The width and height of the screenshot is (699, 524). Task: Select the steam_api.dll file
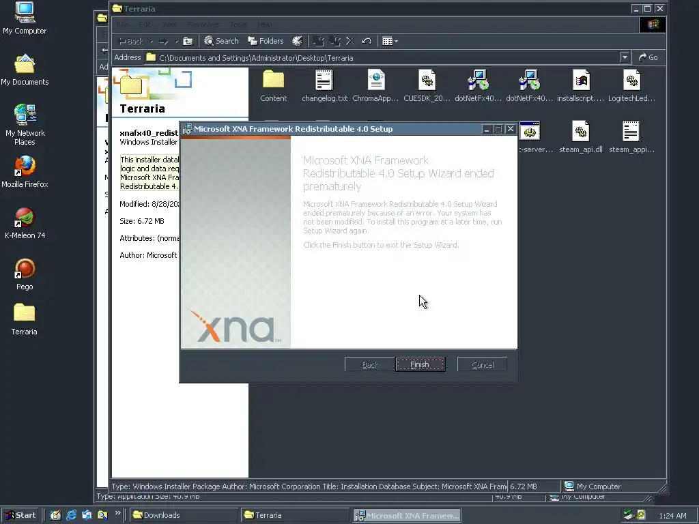(580, 137)
